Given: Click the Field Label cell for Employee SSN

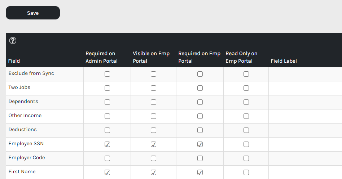Looking at the screenshot, I should click(x=305, y=144).
